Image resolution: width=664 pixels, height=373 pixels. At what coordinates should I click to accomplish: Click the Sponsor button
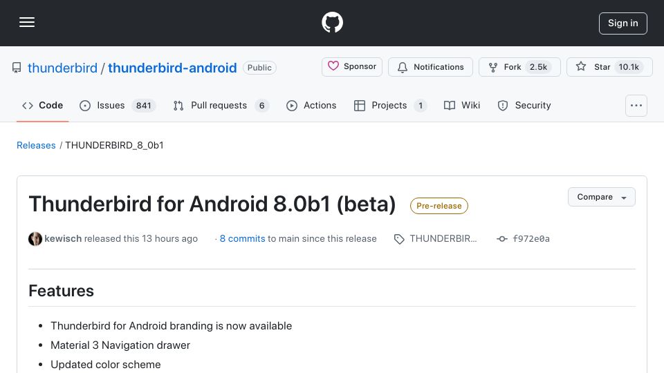click(352, 67)
